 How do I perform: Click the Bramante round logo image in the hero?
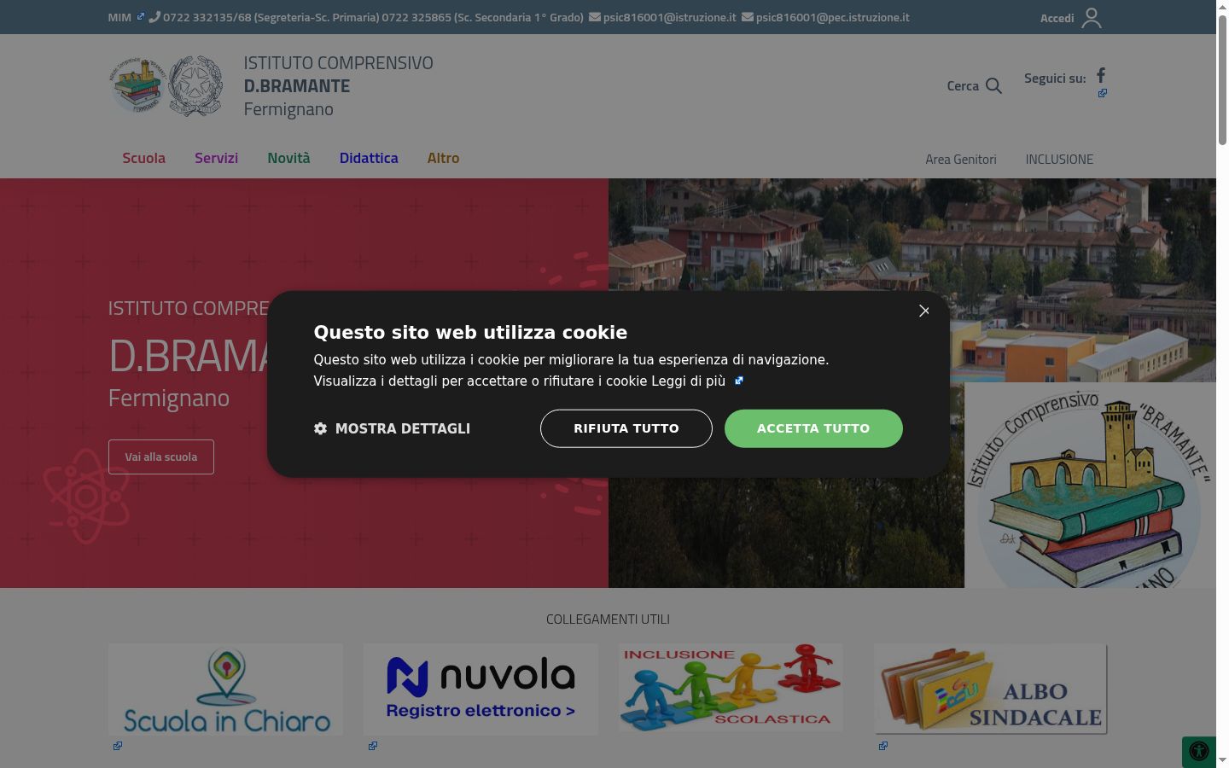1090,485
